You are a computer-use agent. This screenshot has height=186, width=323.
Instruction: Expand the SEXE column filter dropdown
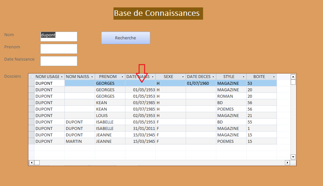183,77
